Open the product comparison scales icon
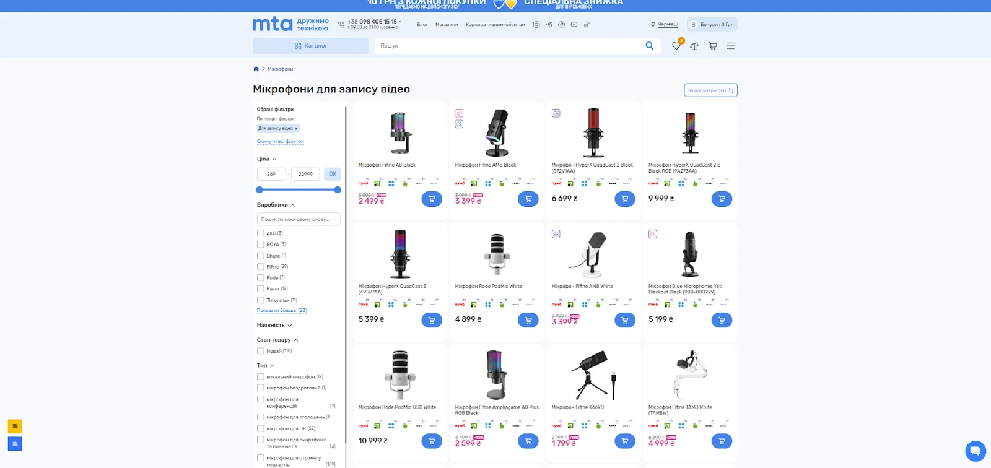Image resolution: width=991 pixels, height=468 pixels. pyautogui.click(x=694, y=46)
